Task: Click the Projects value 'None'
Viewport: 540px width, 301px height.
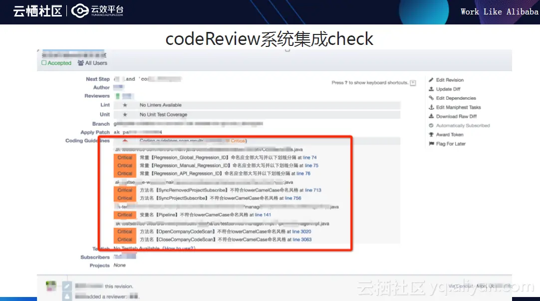Action: (x=119, y=265)
